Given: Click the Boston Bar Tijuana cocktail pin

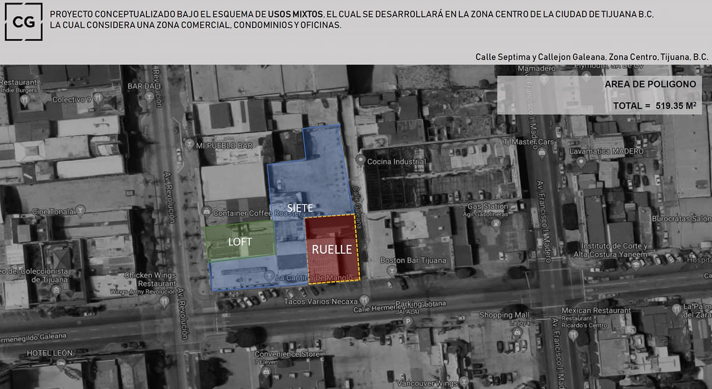Looking at the screenshot, I should pyautogui.click(x=391, y=270).
